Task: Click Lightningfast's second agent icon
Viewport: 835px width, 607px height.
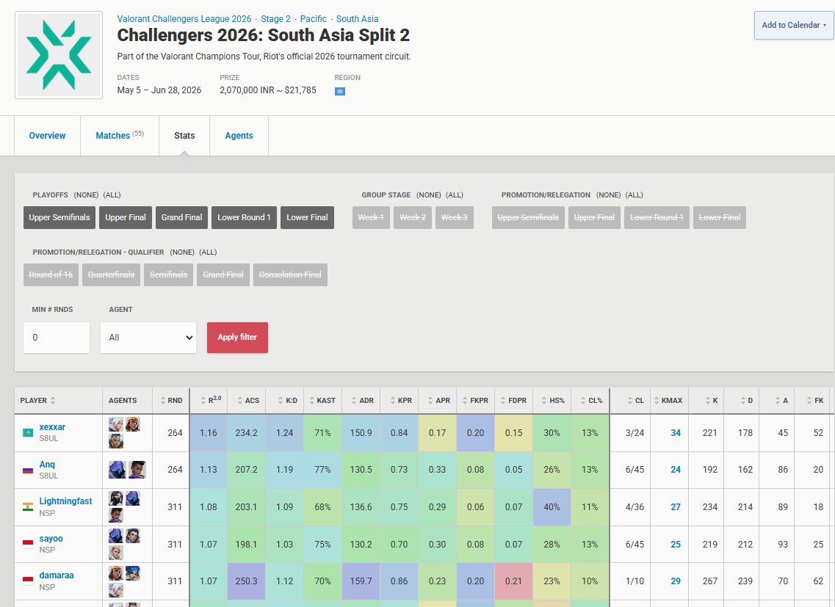Action: pyautogui.click(x=133, y=498)
